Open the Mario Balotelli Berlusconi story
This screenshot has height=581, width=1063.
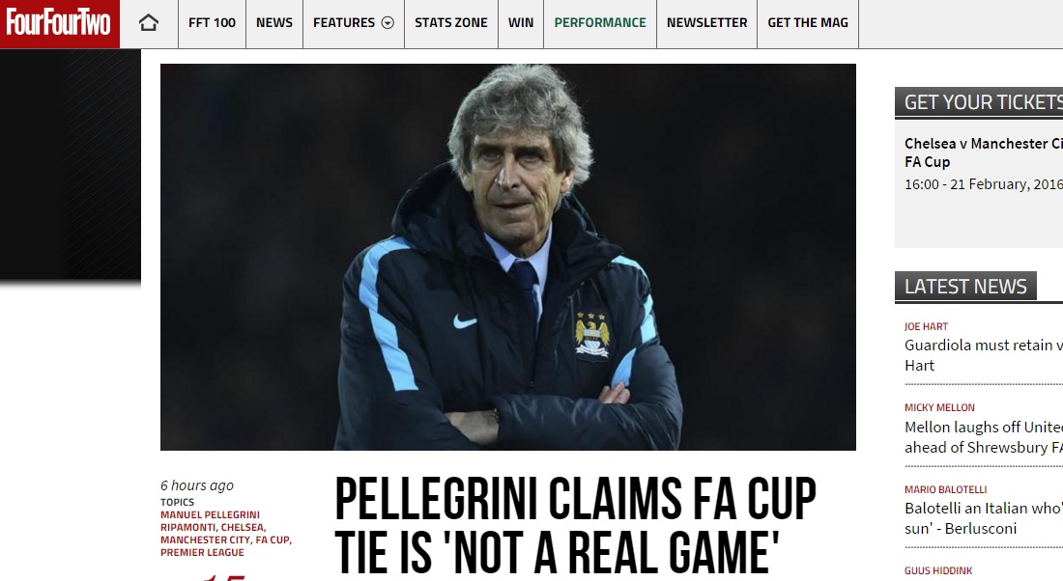point(983,518)
